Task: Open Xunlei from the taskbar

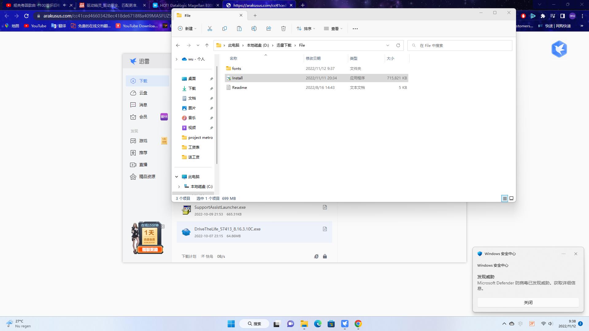Action: [345, 324]
